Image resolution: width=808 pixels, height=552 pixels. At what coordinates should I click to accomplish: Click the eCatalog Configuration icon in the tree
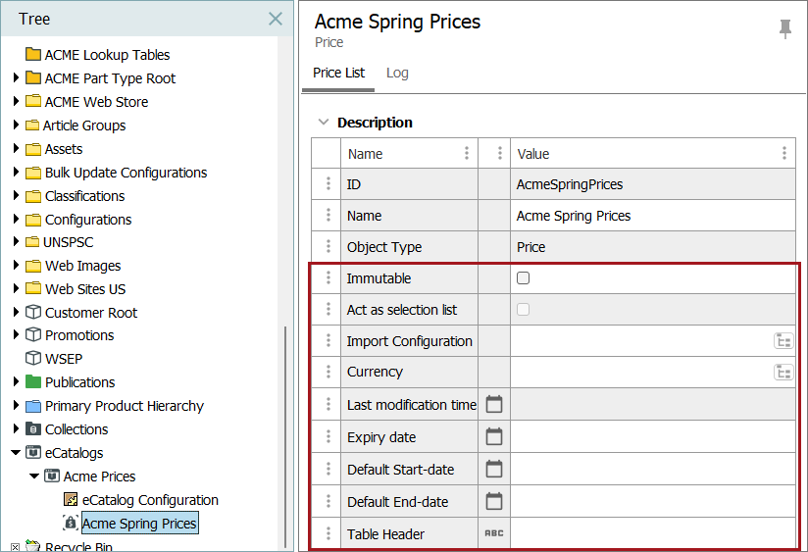tap(70, 499)
